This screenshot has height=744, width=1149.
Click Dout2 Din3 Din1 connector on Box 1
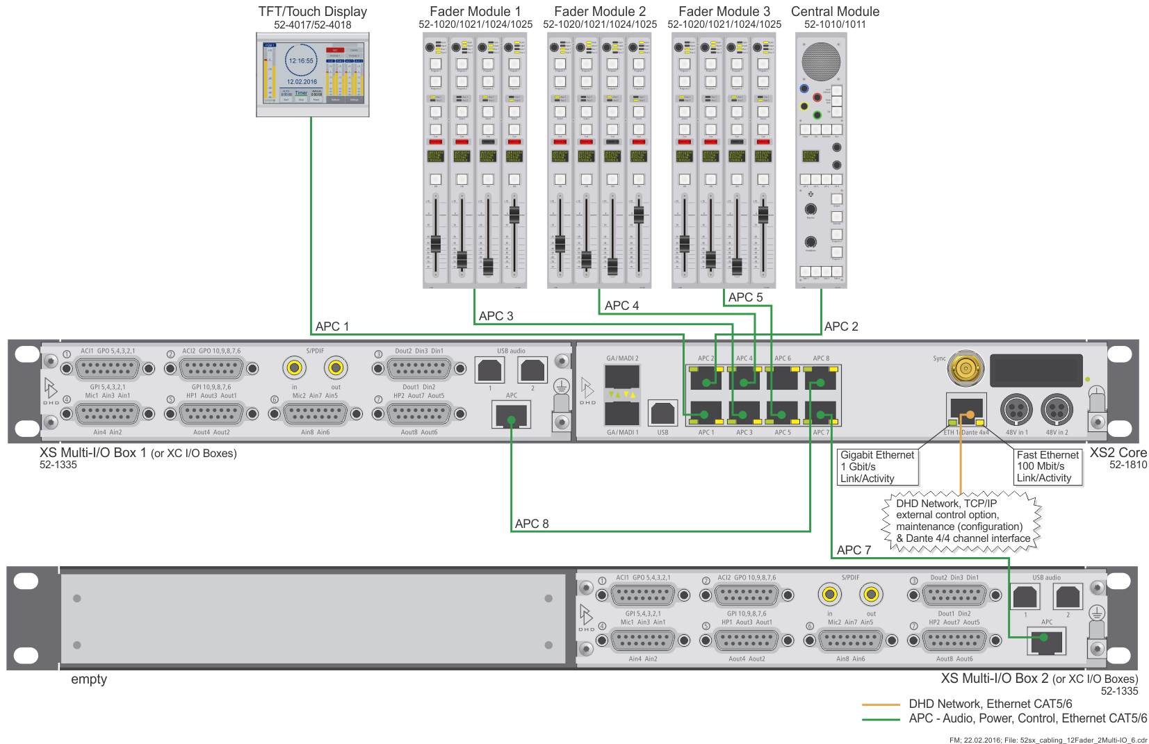(x=419, y=368)
